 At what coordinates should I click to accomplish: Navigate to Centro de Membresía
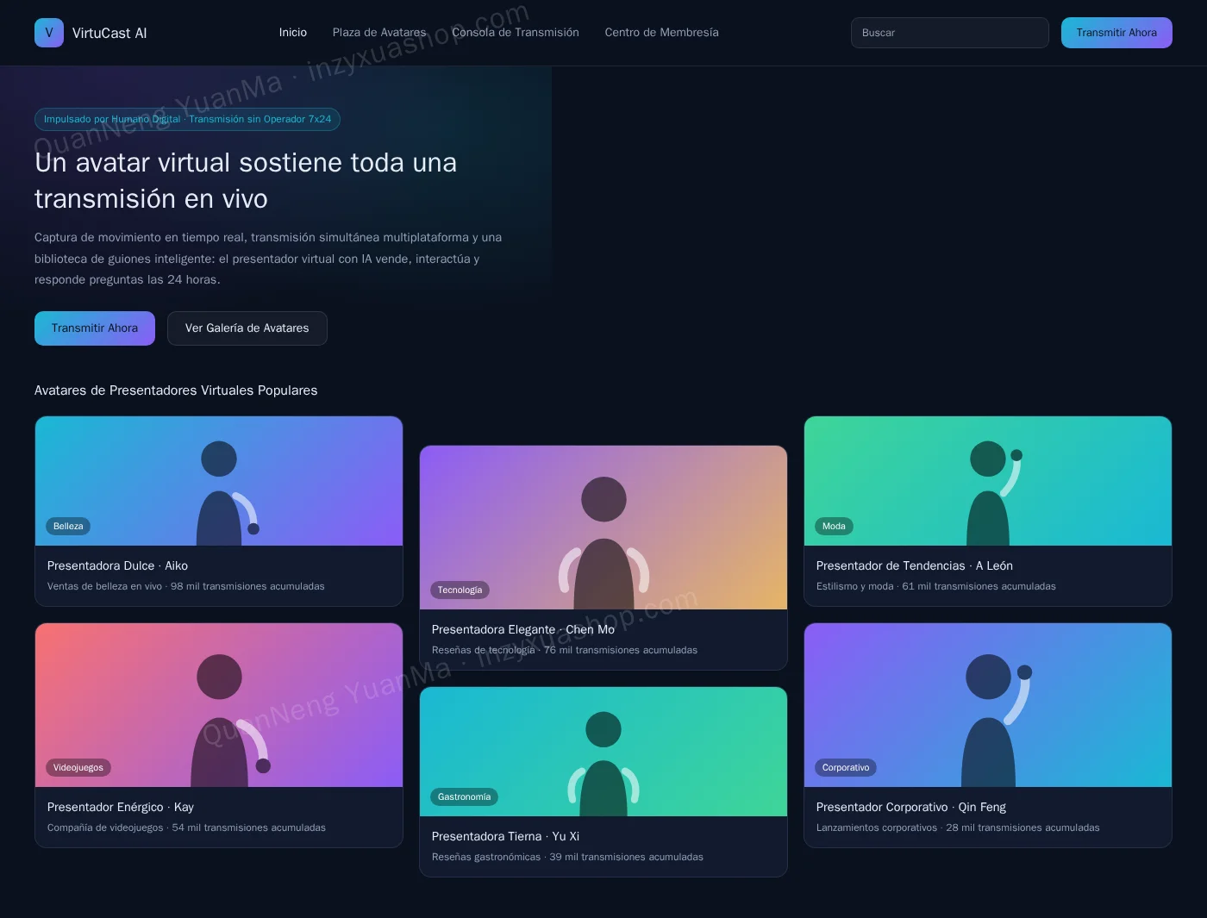tap(661, 33)
